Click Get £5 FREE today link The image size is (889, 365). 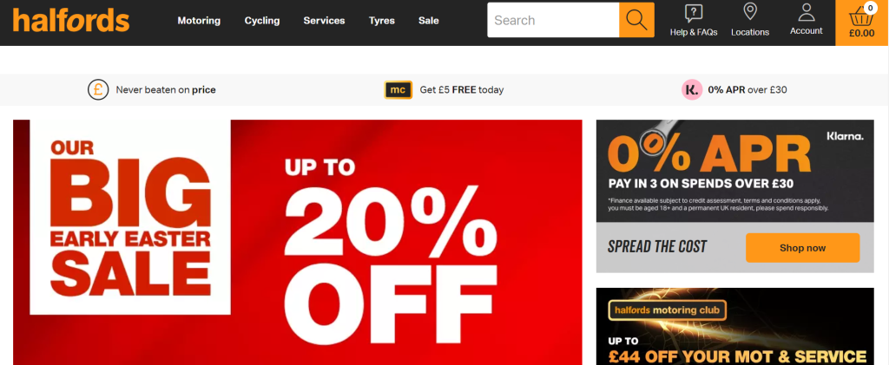click(462, 89)
